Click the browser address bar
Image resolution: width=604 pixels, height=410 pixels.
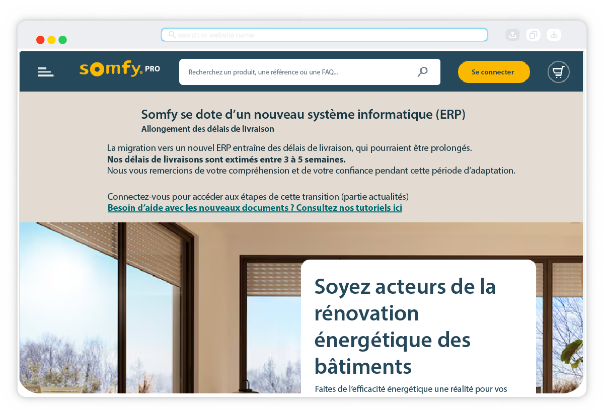324,34
